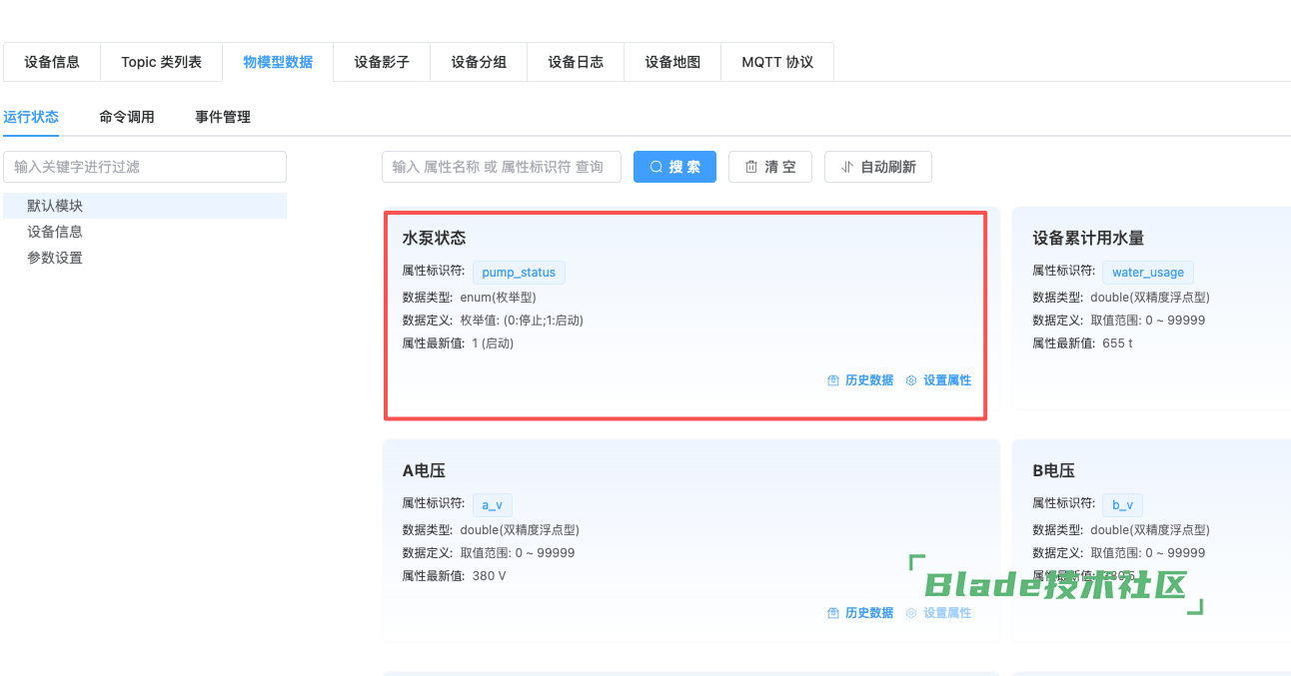The image size is (1291, 676).
Task: Switch to the 设备影子 tab
Action: click(x=382, y=62)
